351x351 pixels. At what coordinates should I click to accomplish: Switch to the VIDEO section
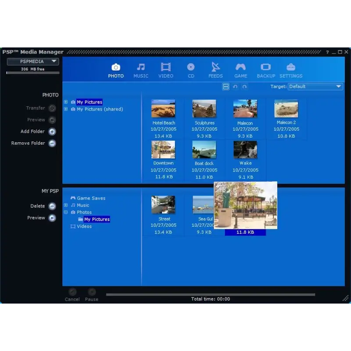point(165,68)
